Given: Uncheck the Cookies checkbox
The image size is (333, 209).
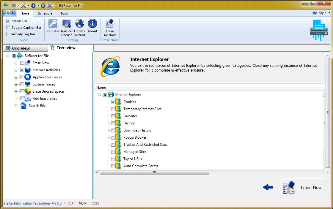Looking at the screenshot, I should click(x=113, y=102).
